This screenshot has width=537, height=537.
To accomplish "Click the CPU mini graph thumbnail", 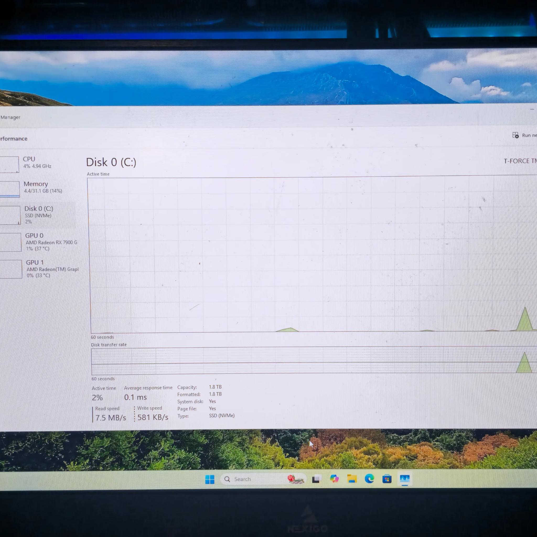I will (9, 164).
